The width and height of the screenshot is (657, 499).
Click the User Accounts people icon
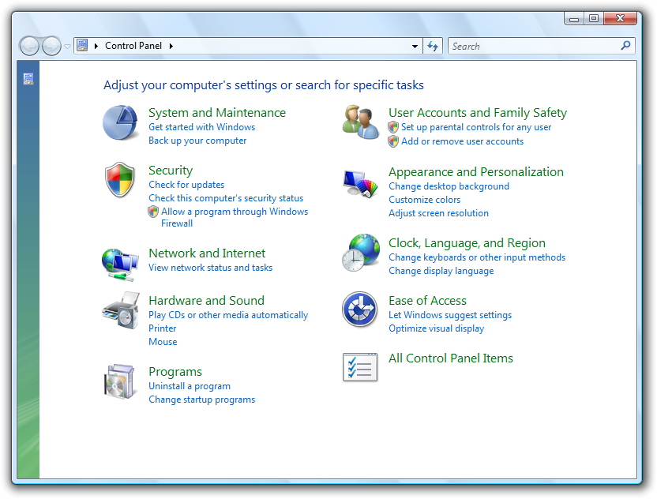pos(360,122)
